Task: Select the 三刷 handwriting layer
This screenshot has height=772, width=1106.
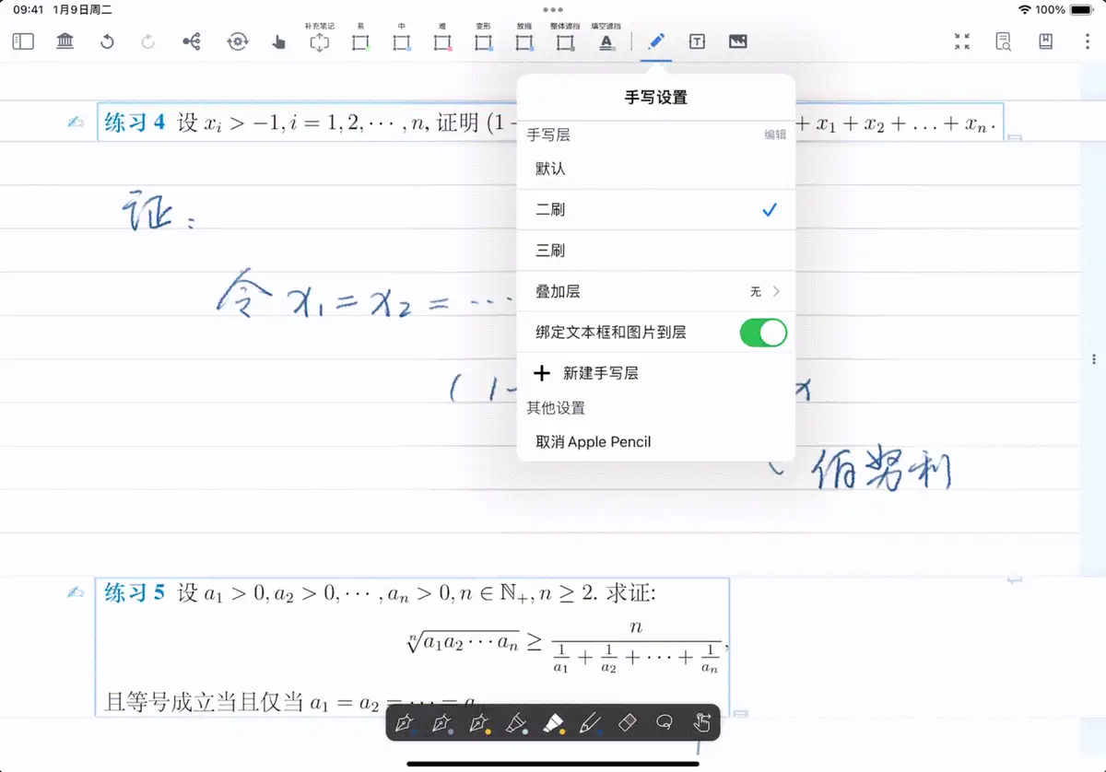Action: [x=656, y=251]
